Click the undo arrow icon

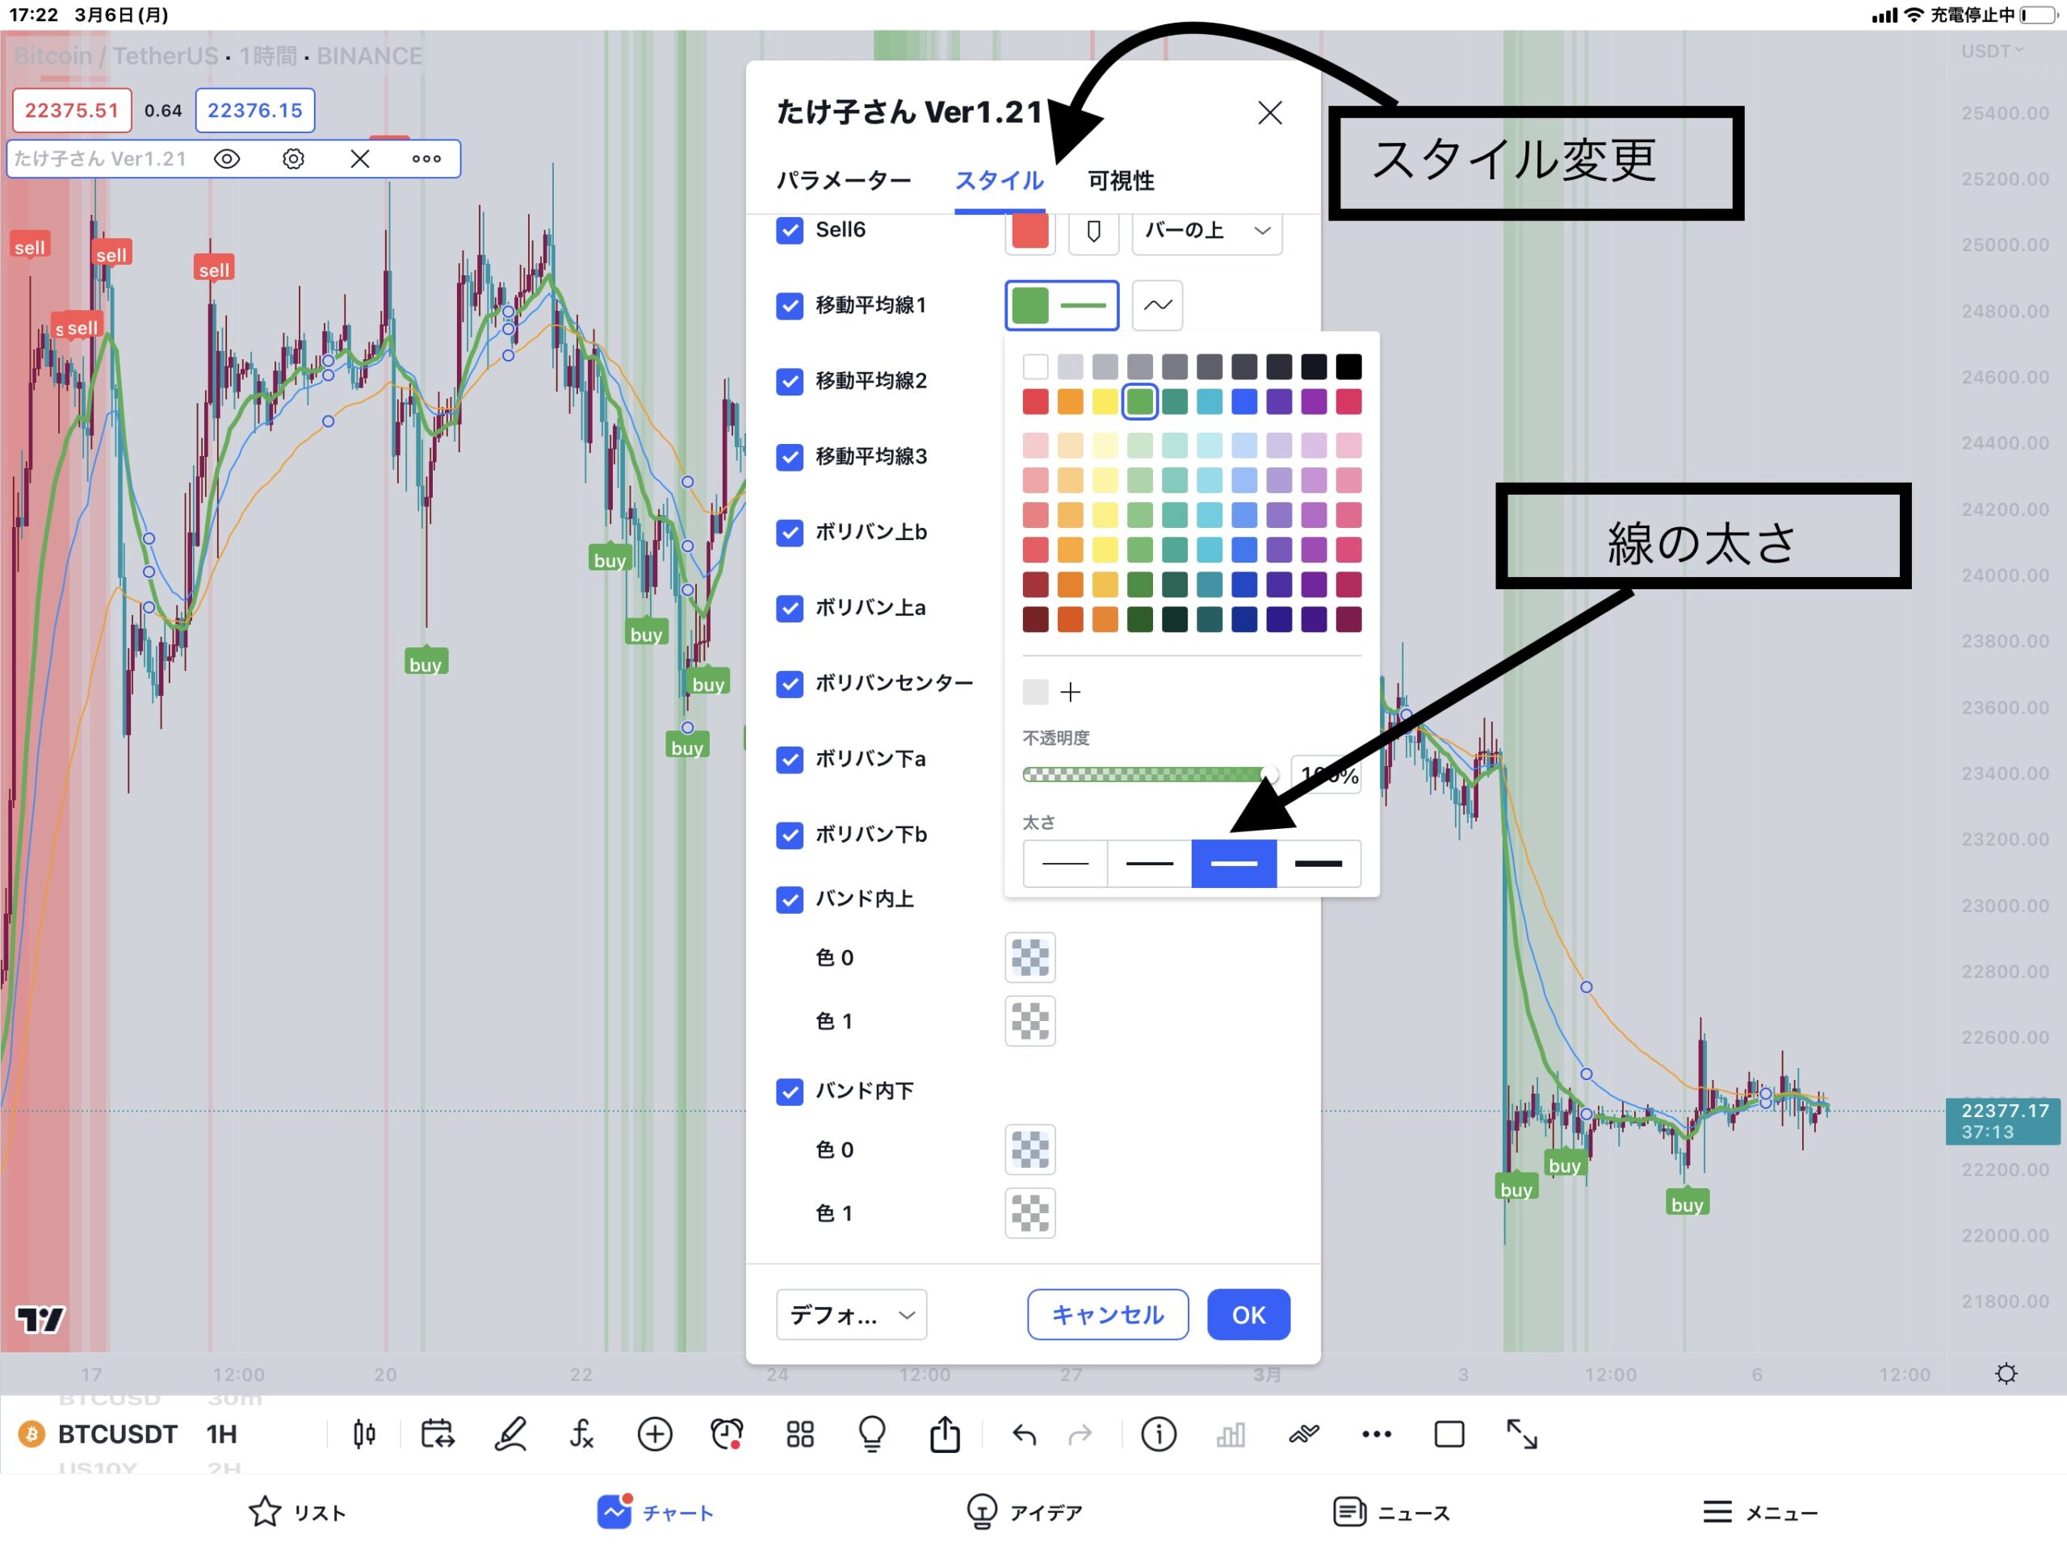(x=1024, y=1434)
